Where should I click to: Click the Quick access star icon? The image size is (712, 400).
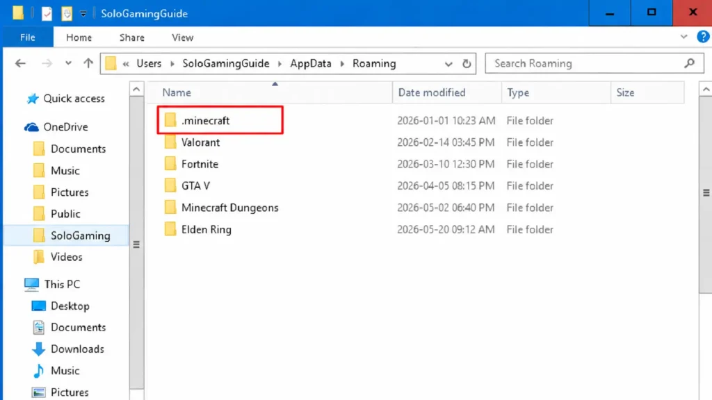pos(33,99)
